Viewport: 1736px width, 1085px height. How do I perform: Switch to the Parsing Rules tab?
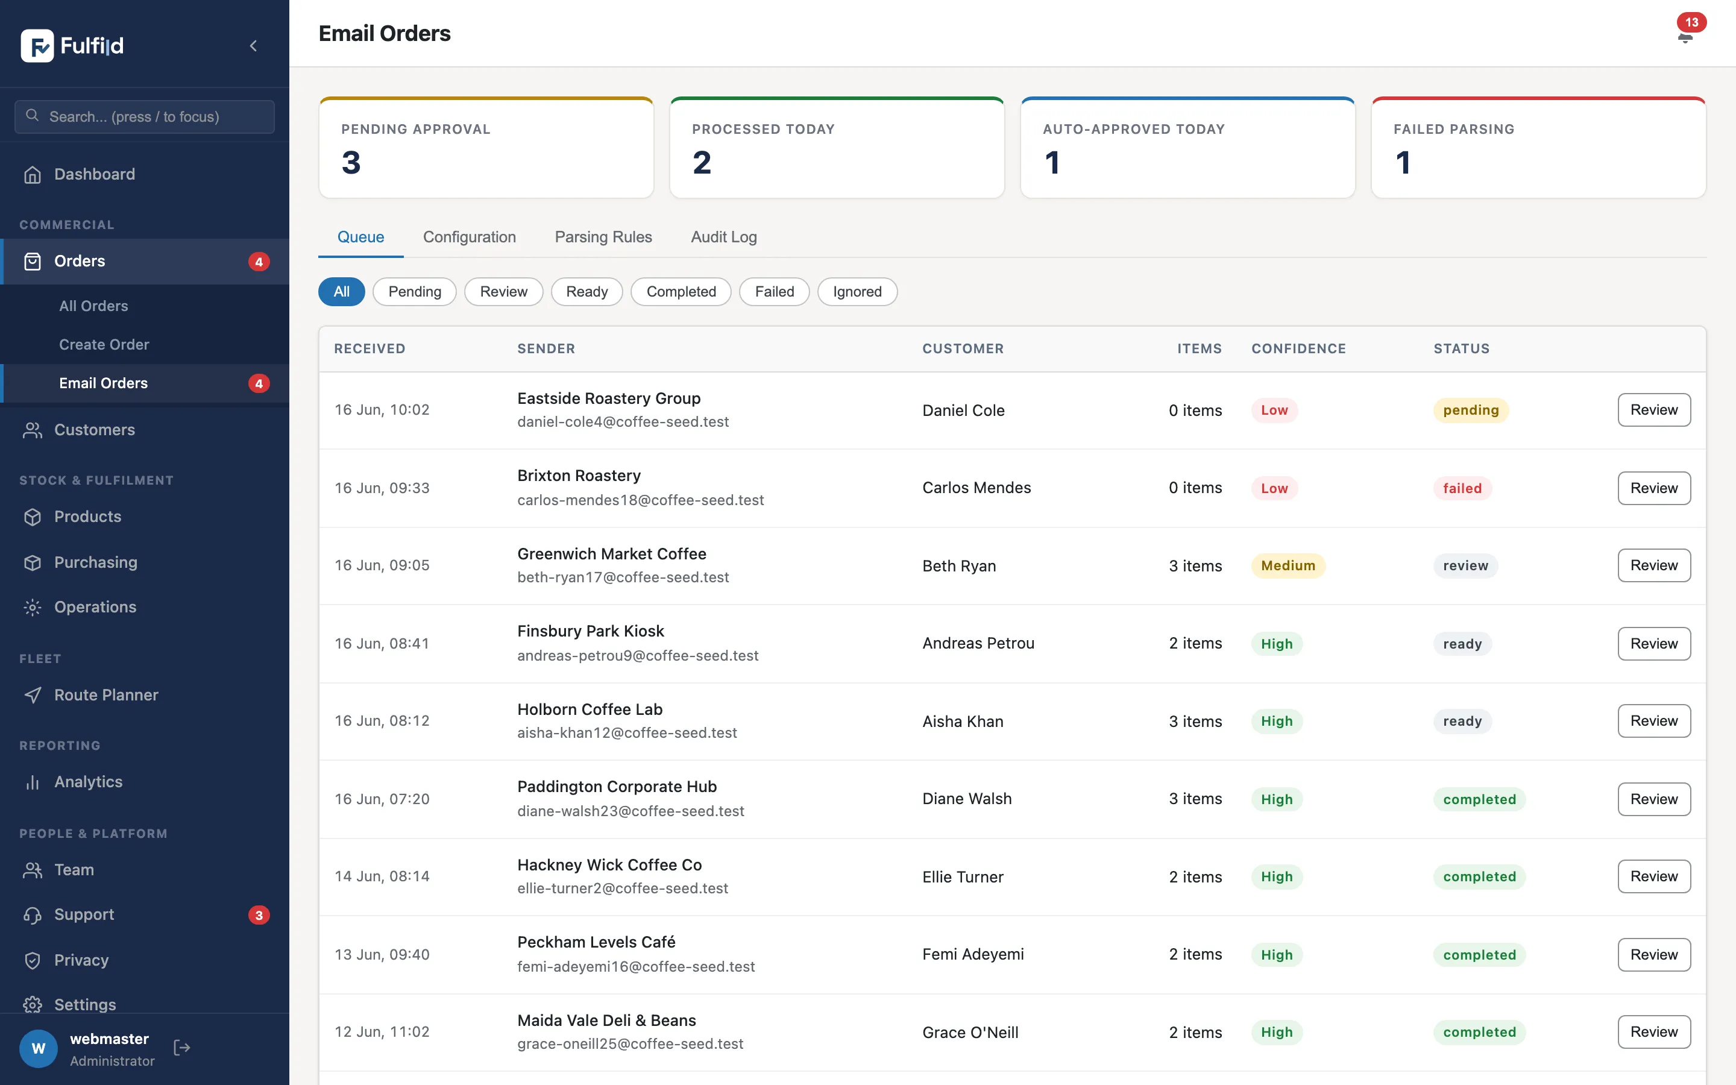(603, 237)
